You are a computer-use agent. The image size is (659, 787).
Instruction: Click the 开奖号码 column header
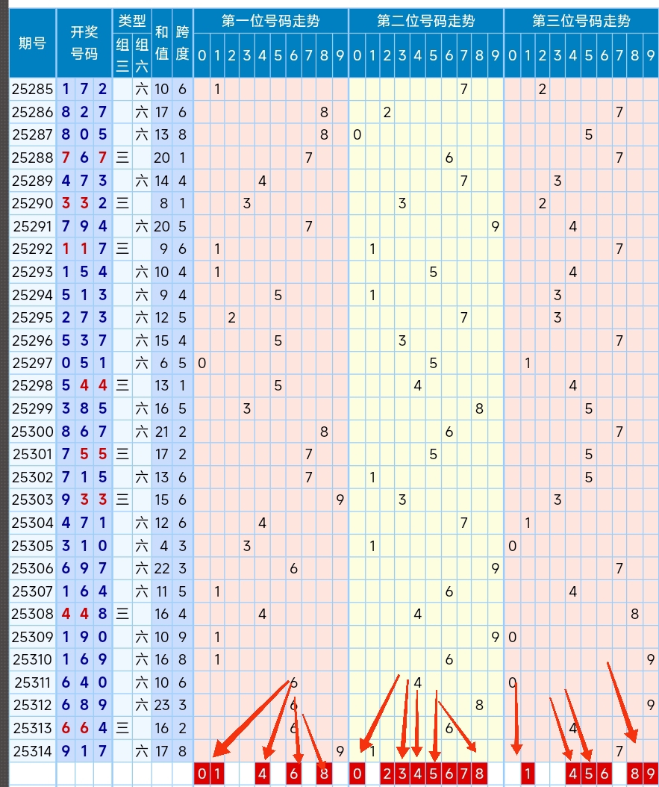pos(84,43)
